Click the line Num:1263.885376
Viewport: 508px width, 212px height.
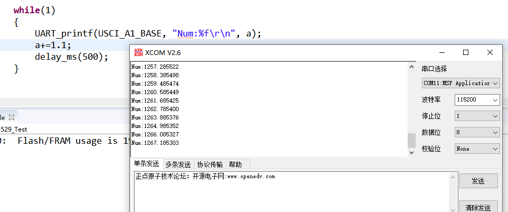click(155, 117)
